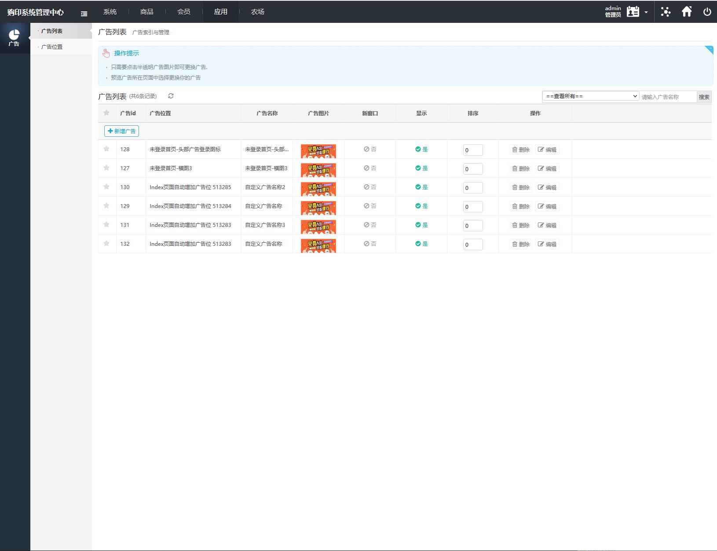This screenshot has width=717, height=551.
Task: Switch to the 农场 top menu
Action: click(258, 12)
